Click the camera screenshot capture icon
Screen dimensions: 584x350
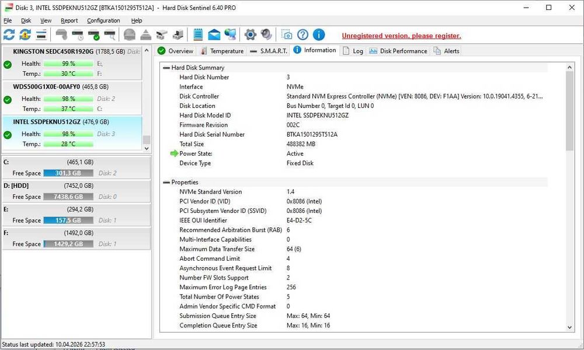(x=286, y=35)
